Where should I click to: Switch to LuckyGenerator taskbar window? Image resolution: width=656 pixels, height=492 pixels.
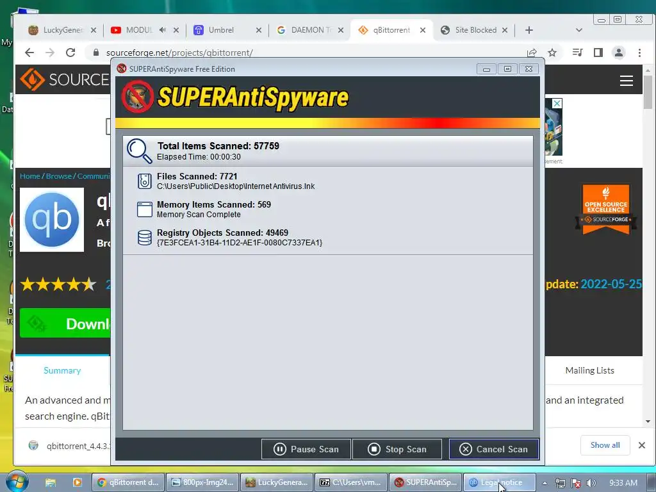click(x=277, y=482)
